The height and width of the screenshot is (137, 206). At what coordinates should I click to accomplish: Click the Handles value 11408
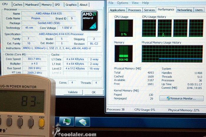[198, 73]
